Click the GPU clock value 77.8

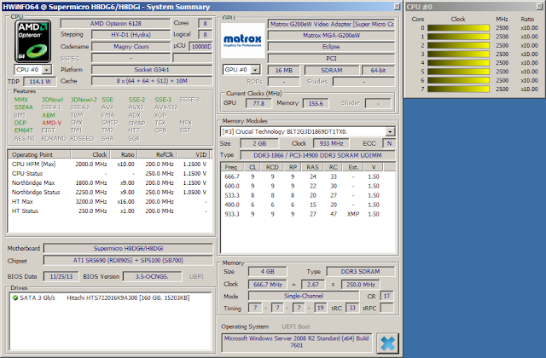tap(258, 103)
